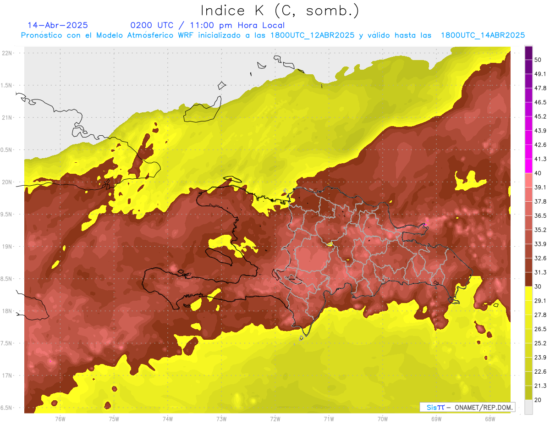Click the colorbar label '43.9'
Screen dimensions: 550x425
[x=540, y=131]
